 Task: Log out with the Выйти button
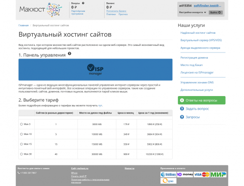pyautogui.click(x=216, y=13)
